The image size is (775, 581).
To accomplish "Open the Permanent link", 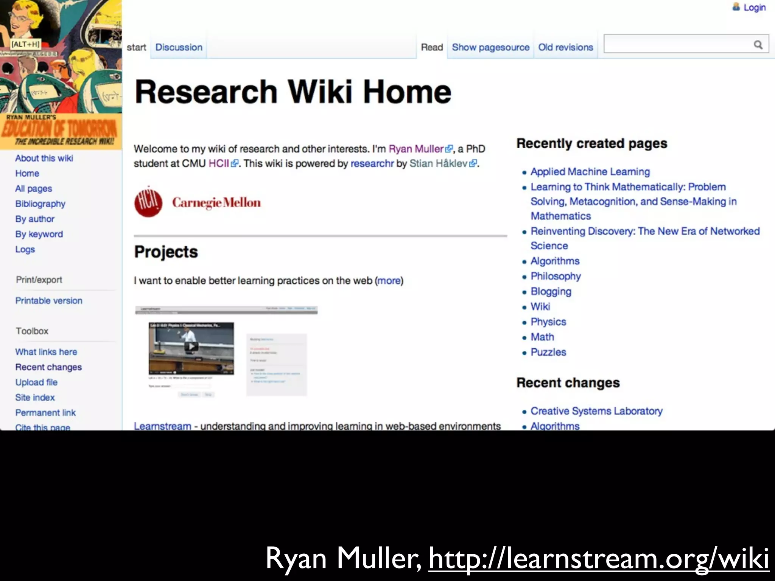I will pos(45,413).
